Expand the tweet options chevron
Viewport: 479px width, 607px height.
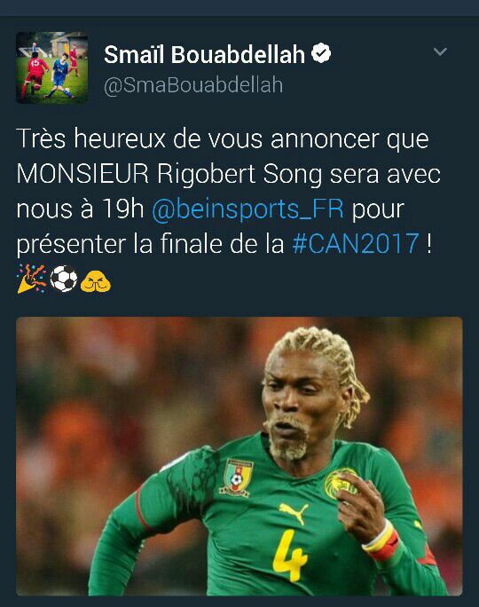[440, 51]
